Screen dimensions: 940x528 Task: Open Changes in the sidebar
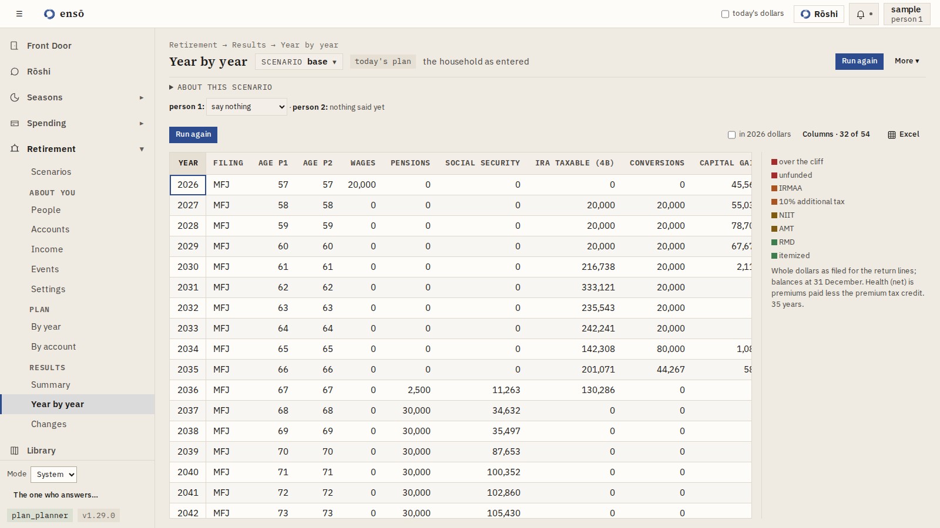pos(49,424)
